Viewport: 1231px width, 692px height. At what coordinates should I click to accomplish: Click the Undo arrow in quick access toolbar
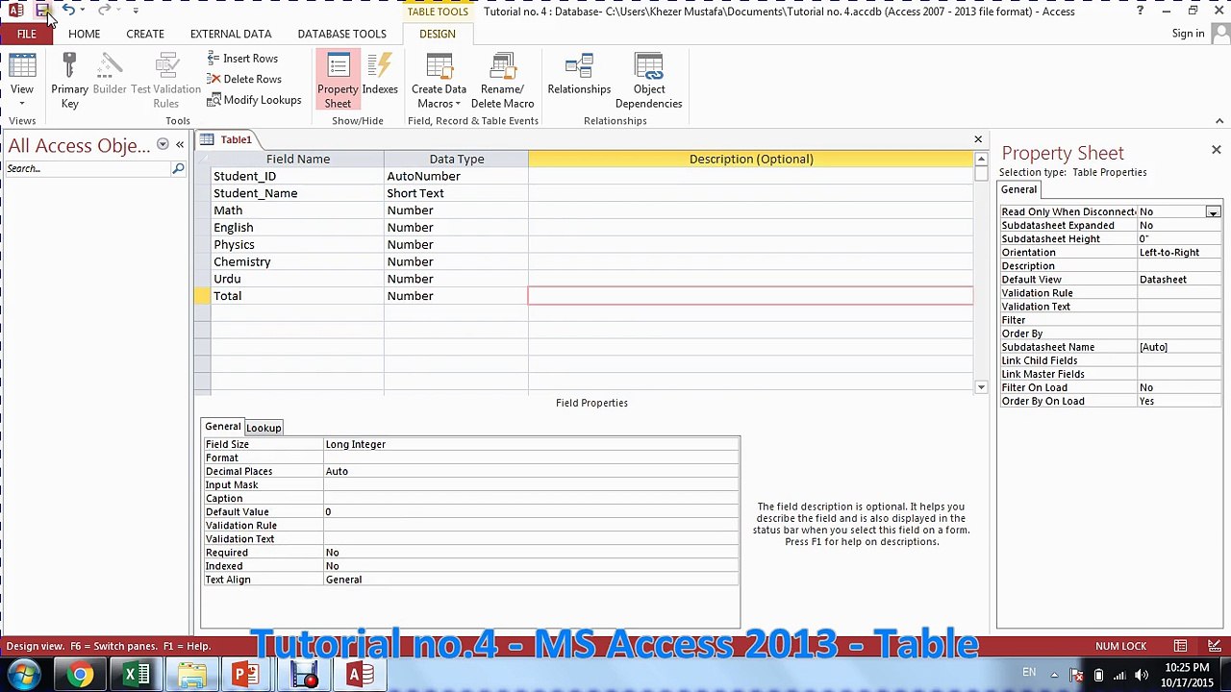click(69, 11)
